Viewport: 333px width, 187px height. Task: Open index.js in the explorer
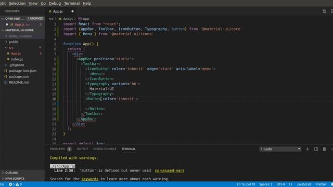pos(17,59)
